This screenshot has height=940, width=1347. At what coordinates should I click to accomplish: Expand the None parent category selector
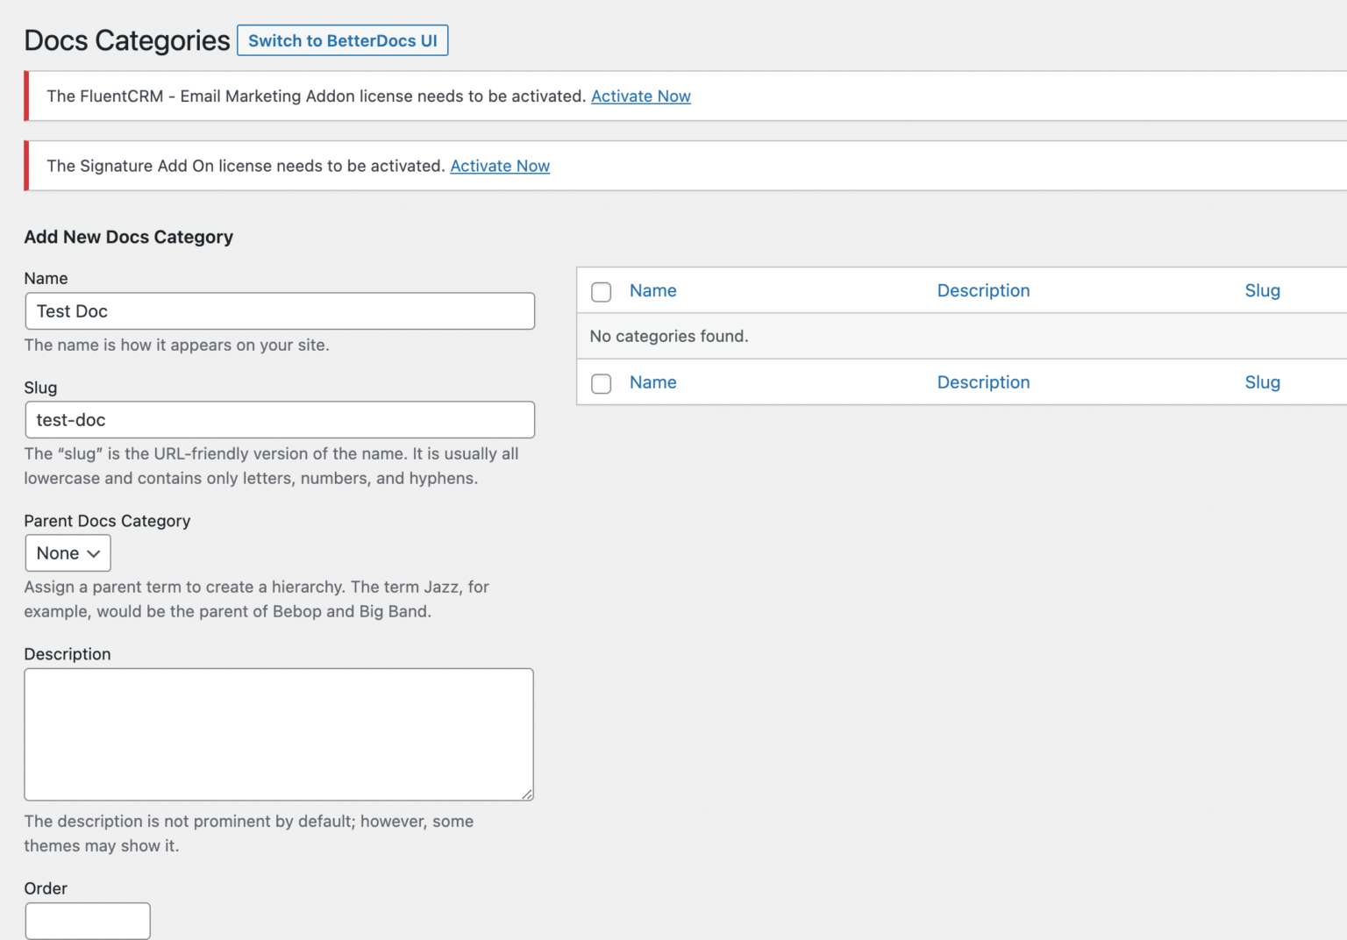coord(68,552)
